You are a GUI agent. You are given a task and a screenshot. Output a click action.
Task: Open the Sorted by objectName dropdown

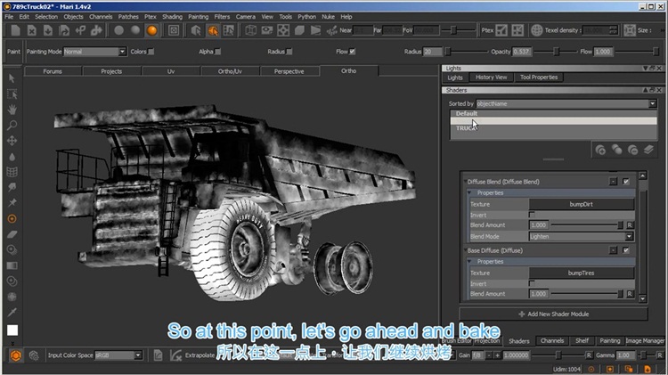point(566,103)
